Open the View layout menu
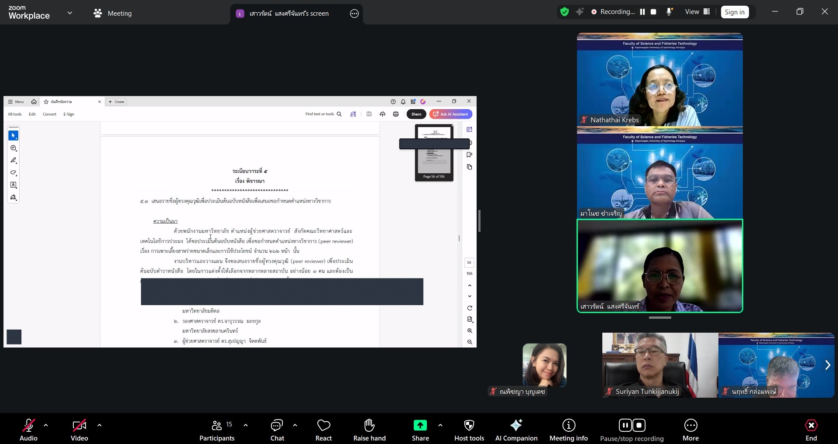This screenshot has width=838, height=444. (697, 12)
